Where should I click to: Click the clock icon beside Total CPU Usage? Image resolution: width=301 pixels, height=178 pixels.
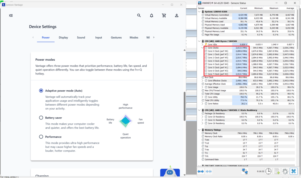click(x=203, y=94)
